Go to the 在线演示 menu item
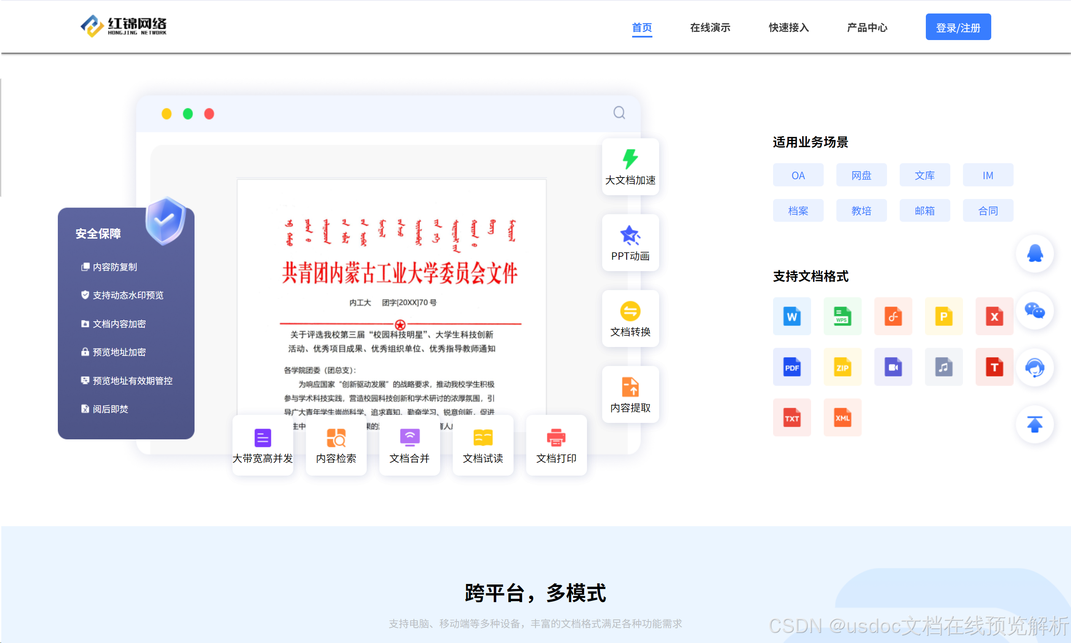Viewport: 1071px width, 643px height. tap(710, 27)
